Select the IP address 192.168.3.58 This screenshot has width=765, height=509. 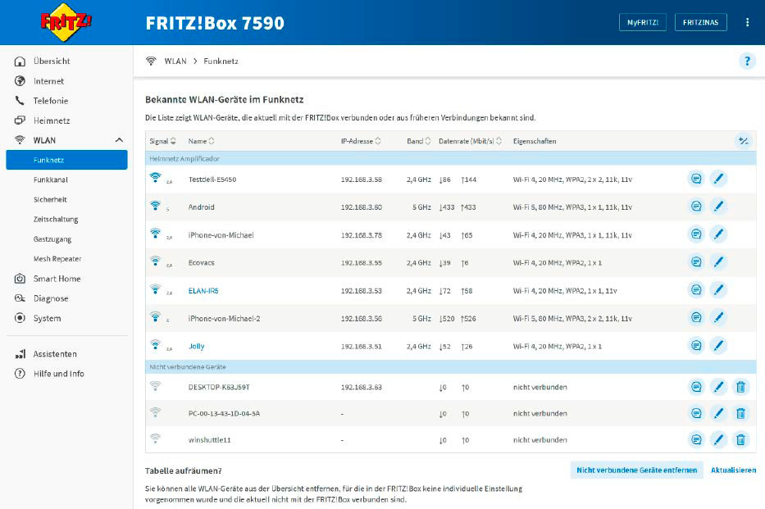pos(361,180)
